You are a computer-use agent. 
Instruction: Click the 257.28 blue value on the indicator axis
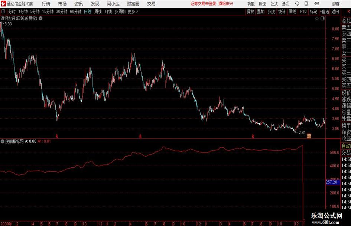[333, 182]
